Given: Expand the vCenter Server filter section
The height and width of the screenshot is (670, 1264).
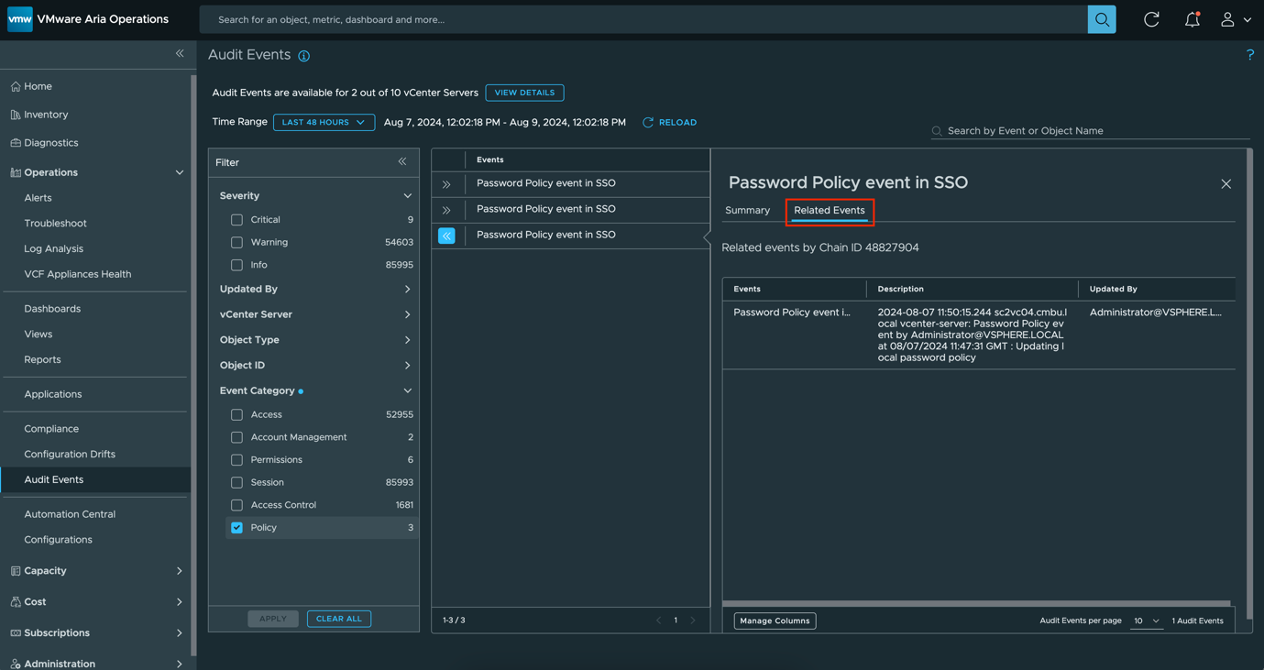Looking at the screenshot, I should click(x=408, y=315).
